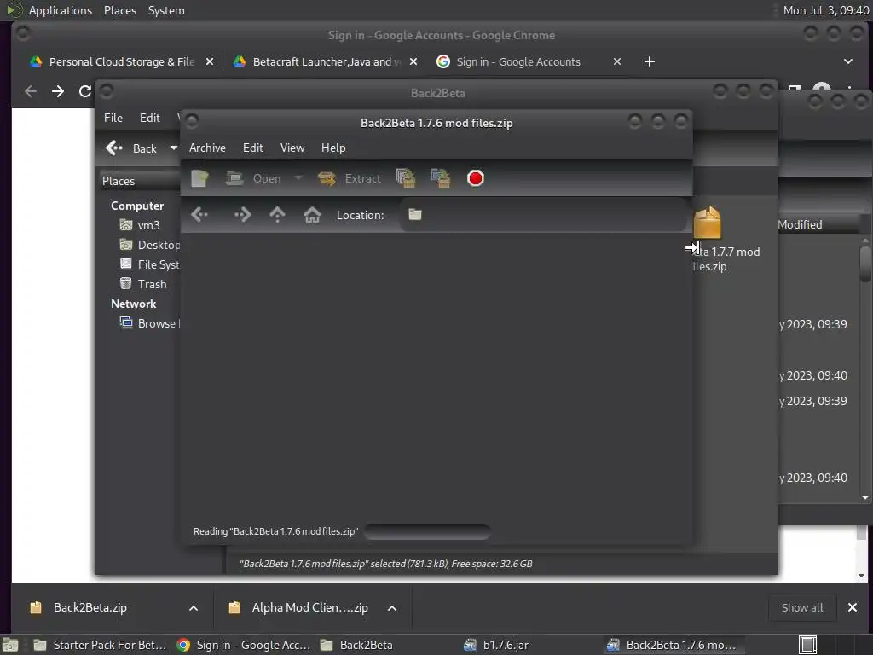Expand options for the Back2Beta.zip download
This screenshot has width=873, height=655.
pyautogui.click(x=194, y=607)
